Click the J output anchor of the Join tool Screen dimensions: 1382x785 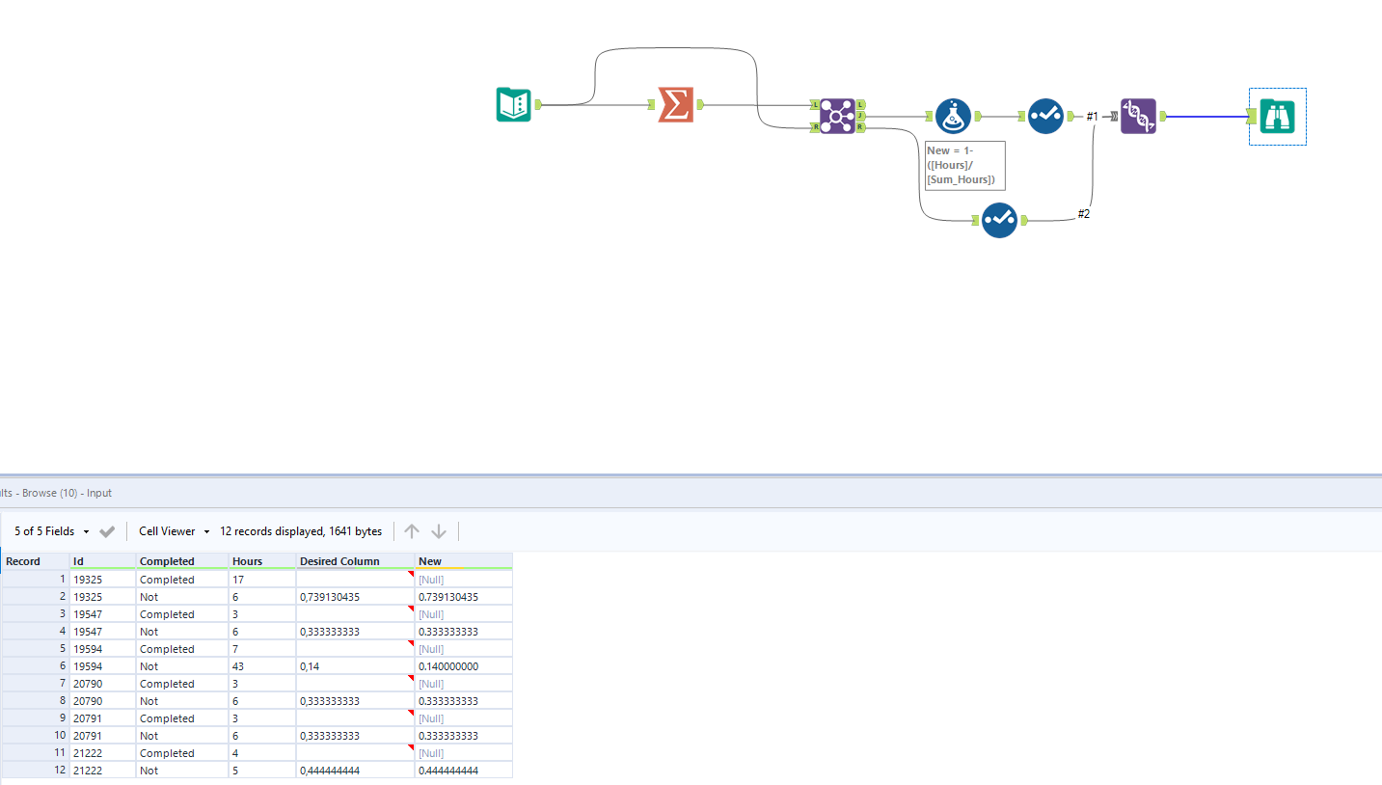[859, 114]
